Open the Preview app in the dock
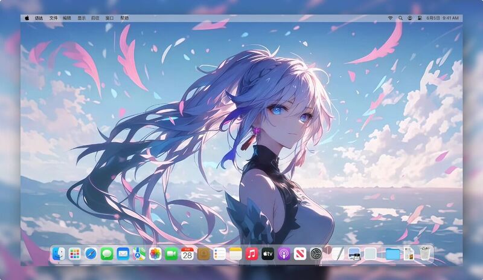Screen dimensions: 483x280 [x=354, y=254]
